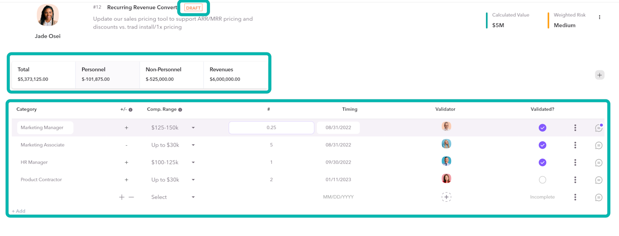Click the Calculated Value $5M indicator
This screenshot has width=619, height=236.
click(508, 20)
